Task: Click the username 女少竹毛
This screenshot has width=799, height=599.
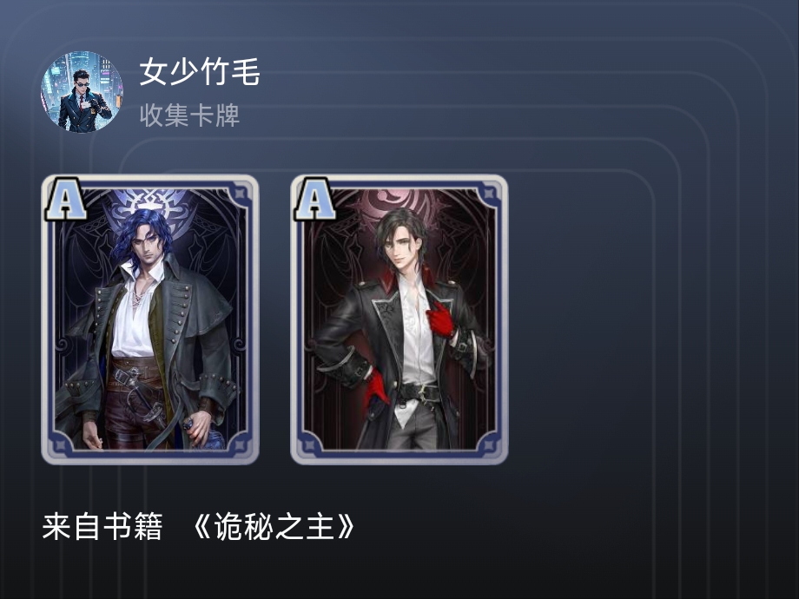Action: click(x=200, y=72)
